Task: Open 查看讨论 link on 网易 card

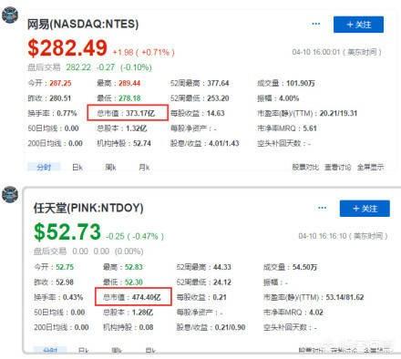Action: coord(338,167)
